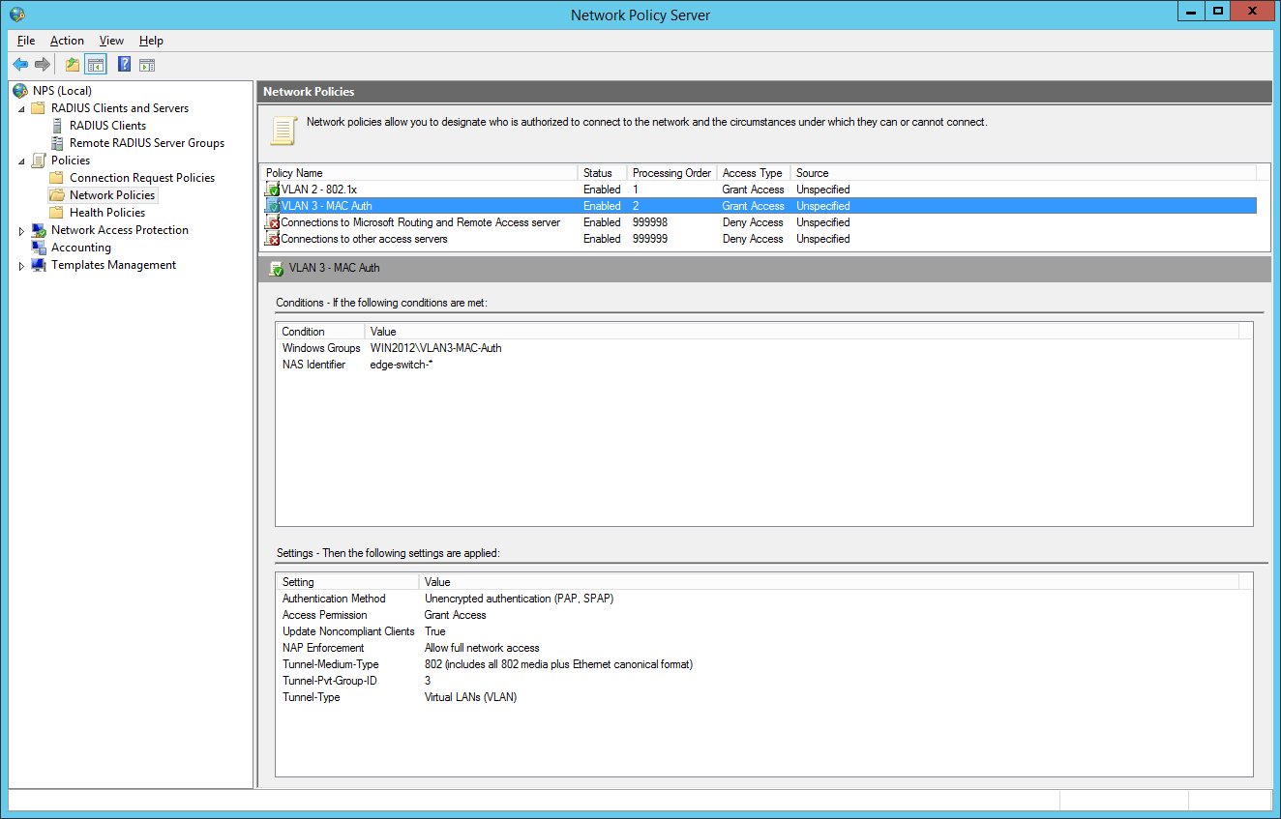This screenshot has width=1281, height=819.
Task: Click the NPS (Local) server icon
Action: tap(19, 90)
